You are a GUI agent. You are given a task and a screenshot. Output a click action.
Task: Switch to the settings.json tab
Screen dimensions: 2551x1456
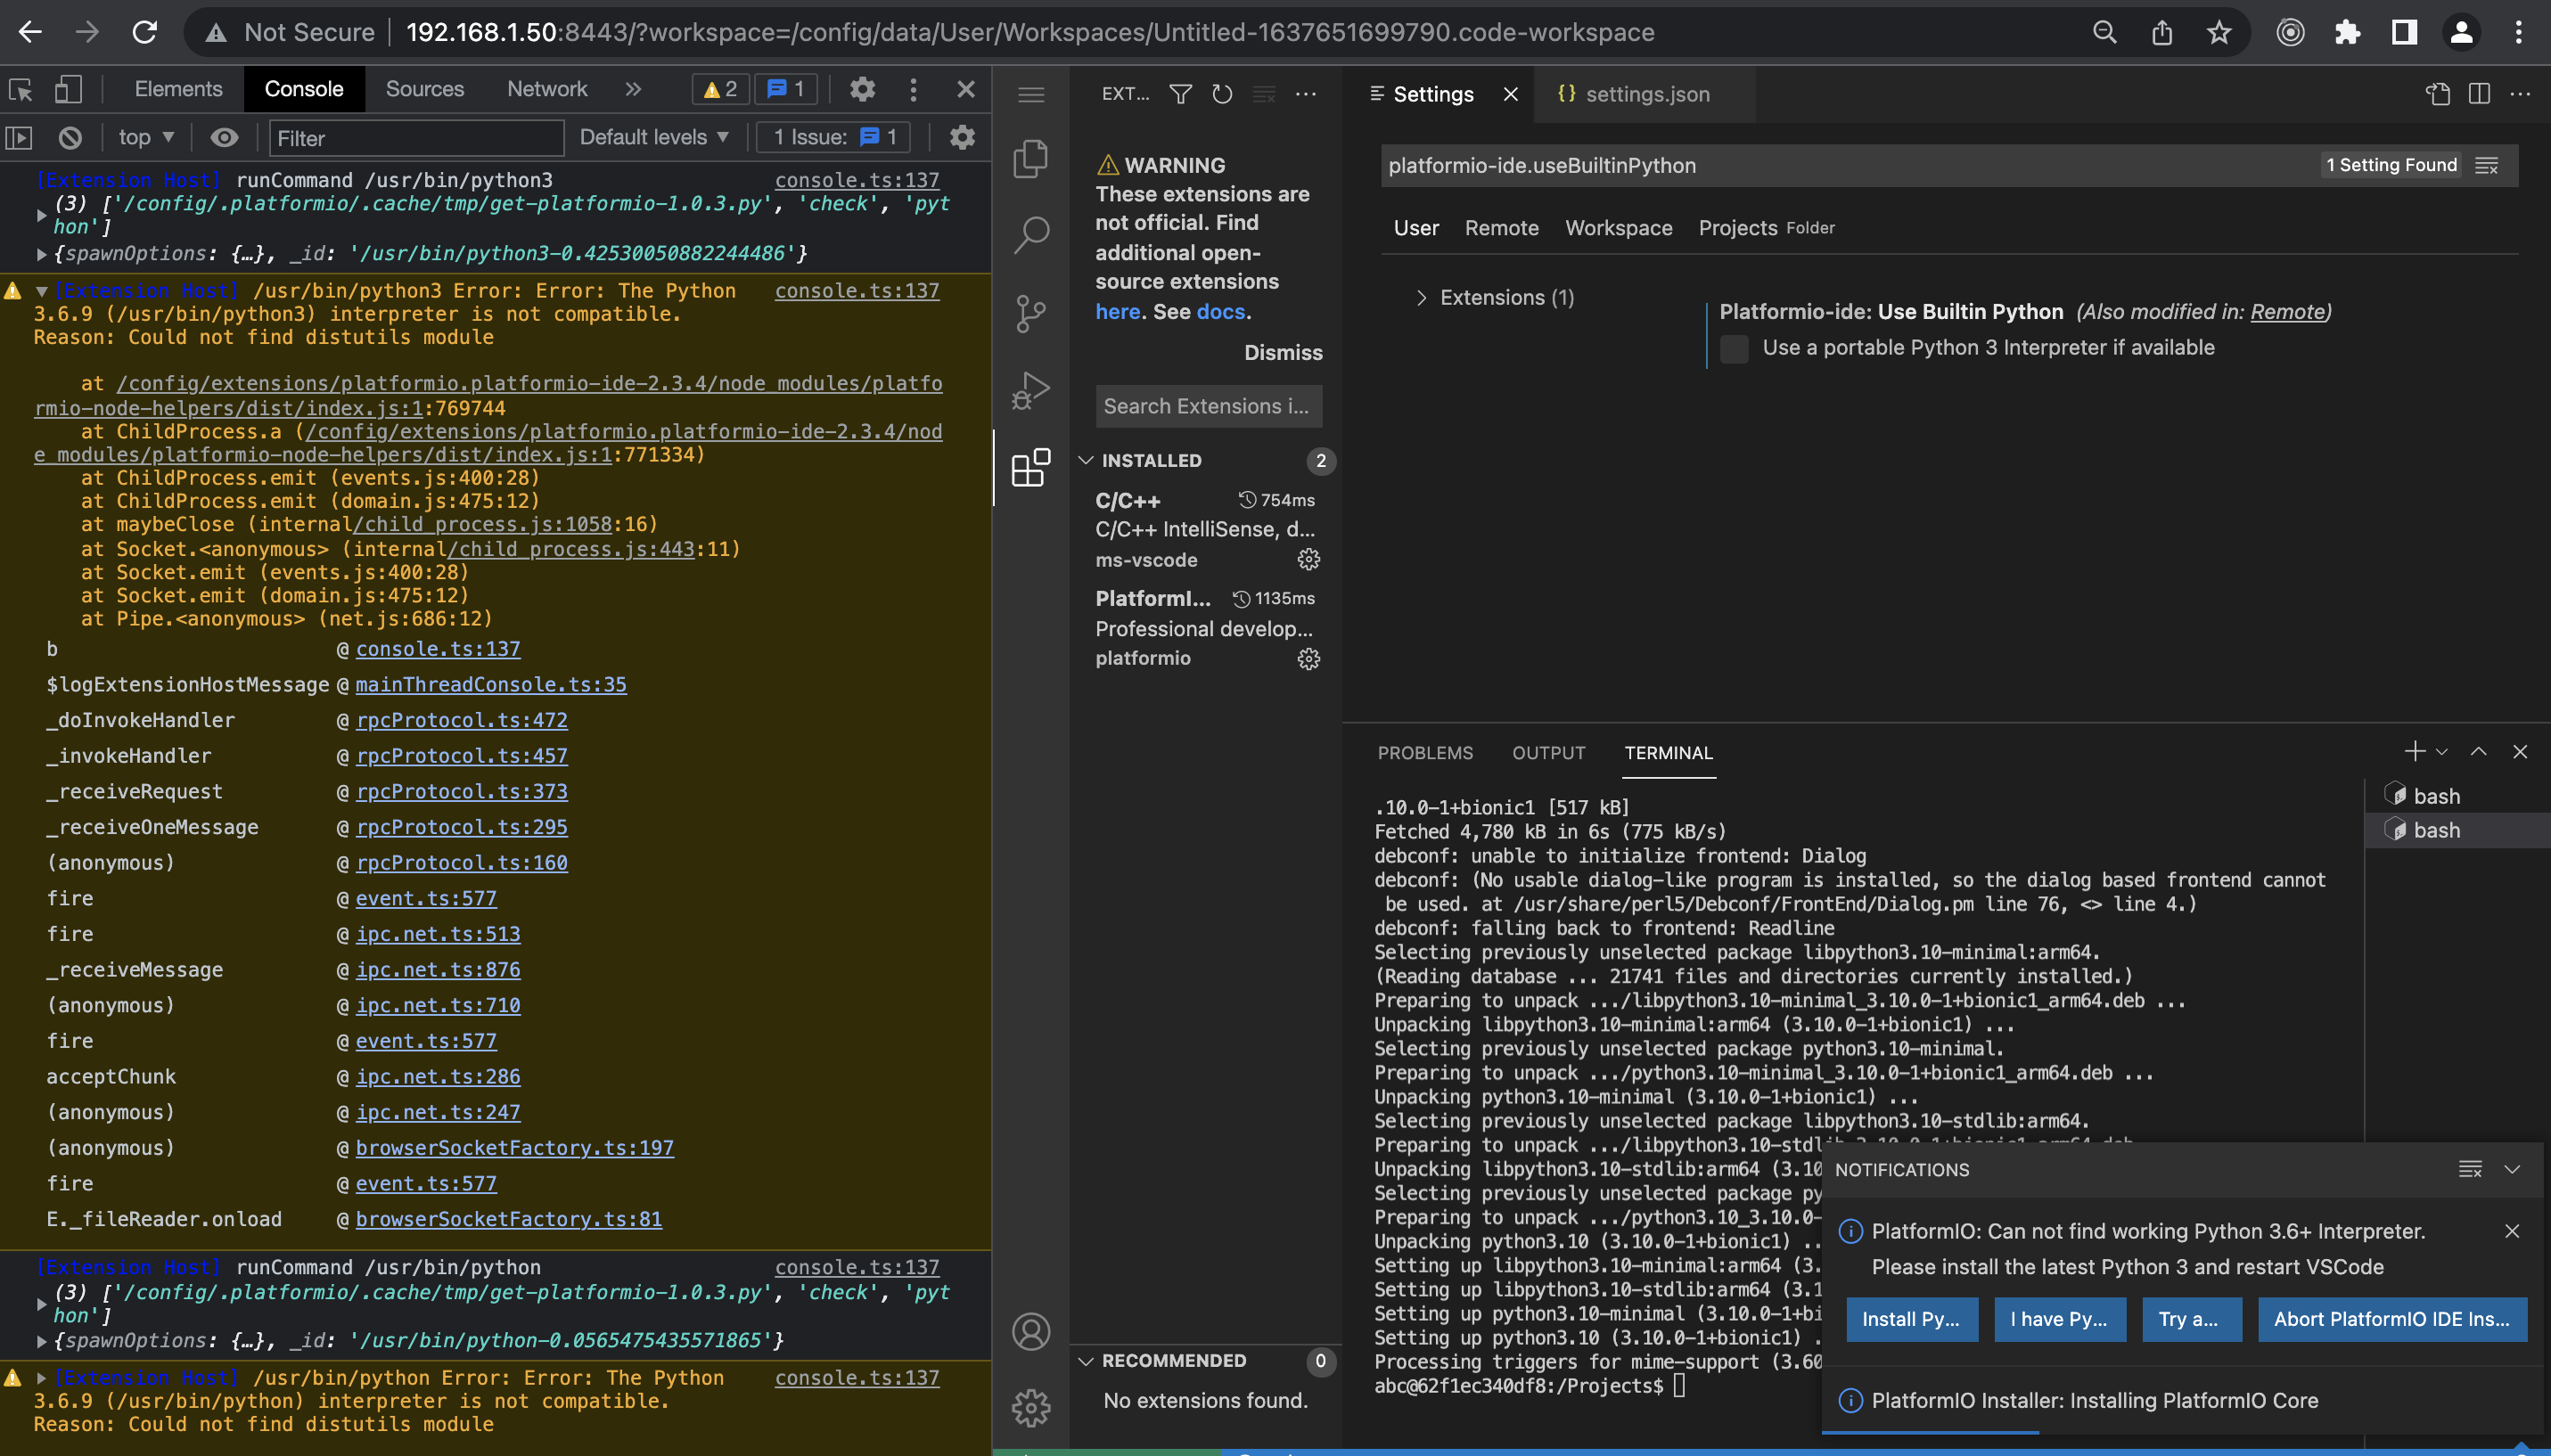[x=1646, y=94]
